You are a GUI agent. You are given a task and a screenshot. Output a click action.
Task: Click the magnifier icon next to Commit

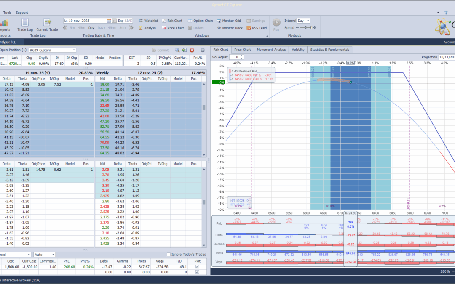click(177, 50)
